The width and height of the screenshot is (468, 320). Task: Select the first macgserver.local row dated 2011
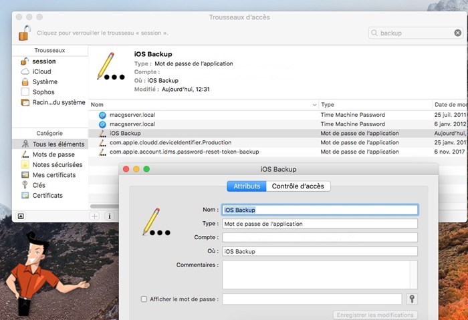tap(277, 115)
